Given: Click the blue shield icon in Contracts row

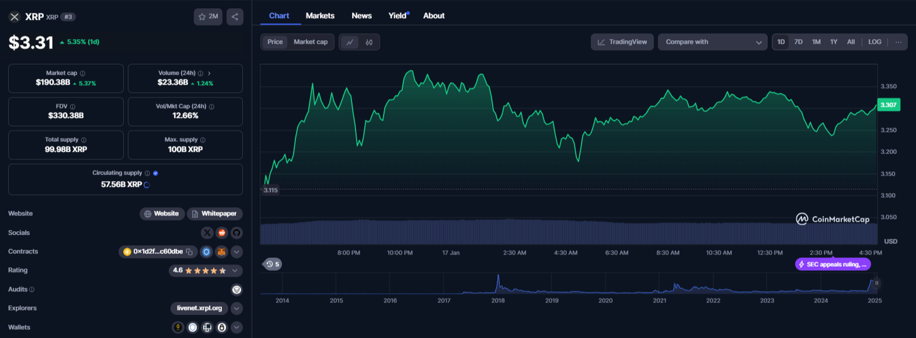Looking at the screenshot, I should tap(206, 252).
